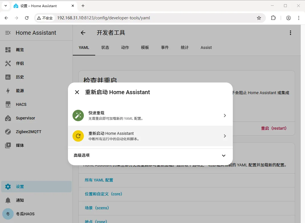Click the browser back arrow

6,18
